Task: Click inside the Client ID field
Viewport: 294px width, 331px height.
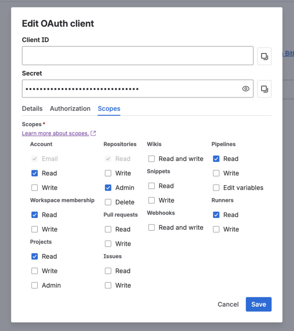Action: click(x=138, y=56)
